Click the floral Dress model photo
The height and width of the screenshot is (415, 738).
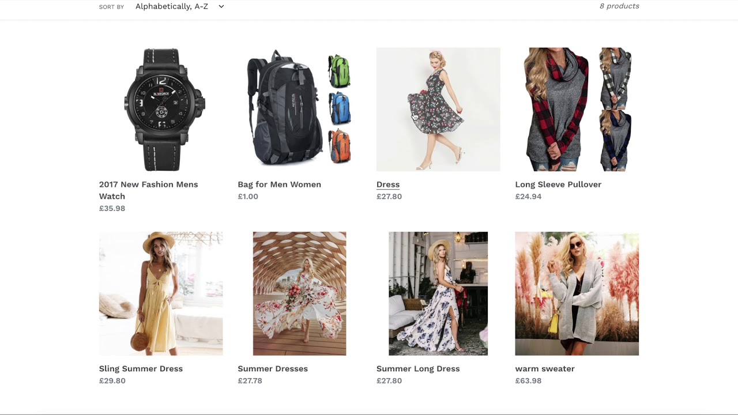coord(438,109)
